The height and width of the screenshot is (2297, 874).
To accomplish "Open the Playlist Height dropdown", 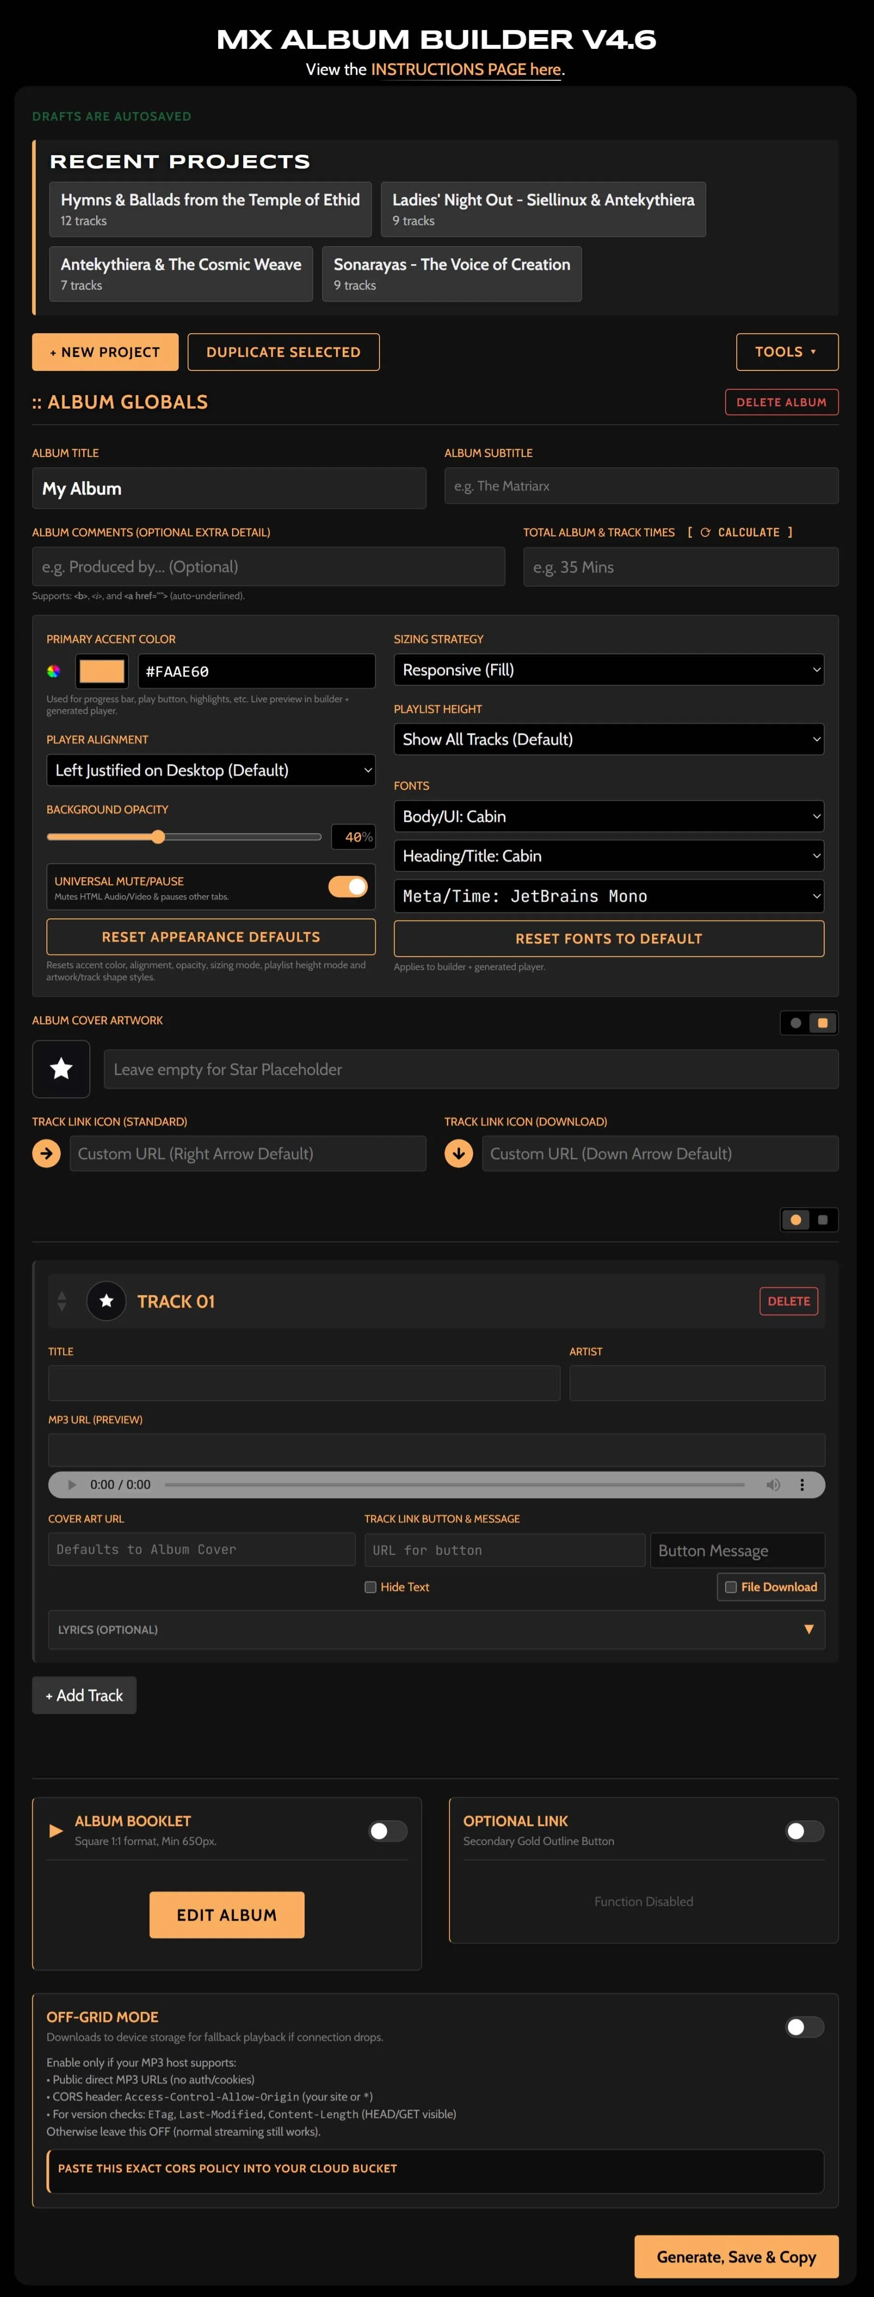I will coord(609,739).
